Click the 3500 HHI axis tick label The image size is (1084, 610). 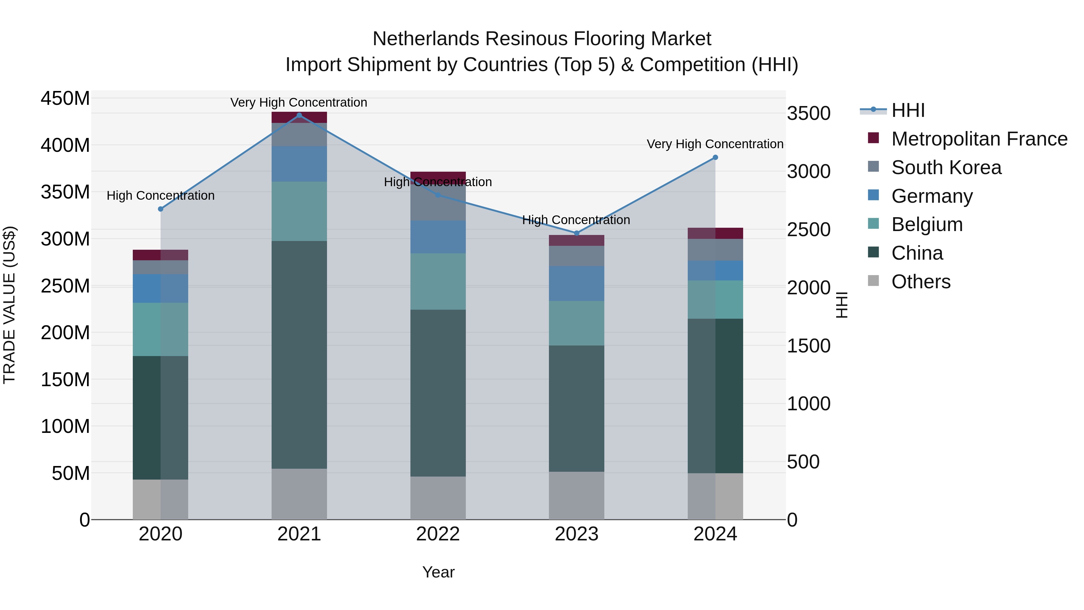[x=809, y=114]
